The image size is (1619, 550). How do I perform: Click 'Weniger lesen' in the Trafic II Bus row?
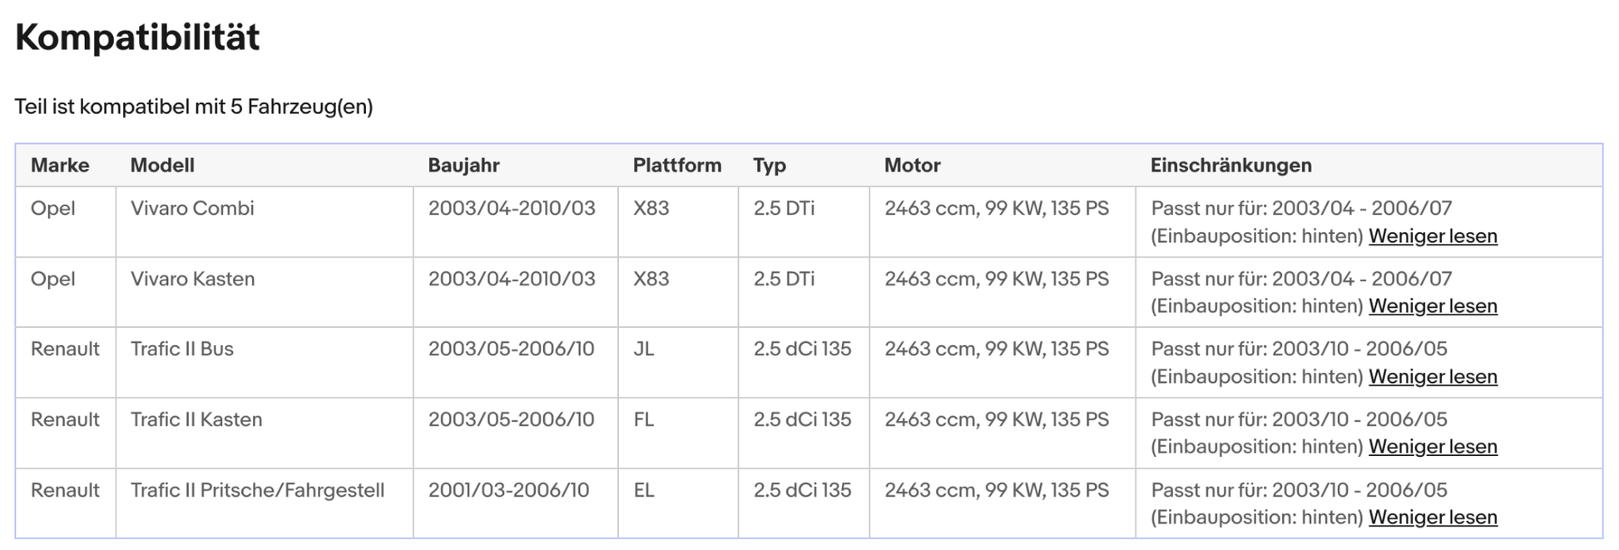1432,377
